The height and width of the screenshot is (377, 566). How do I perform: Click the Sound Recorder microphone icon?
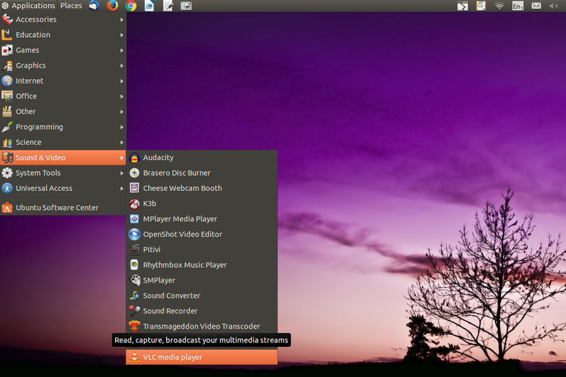pos(134,311)
